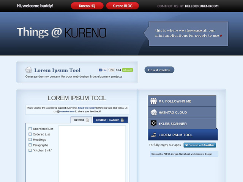
Task: Open Hashtag Cloud app
Action: (182, 112)
